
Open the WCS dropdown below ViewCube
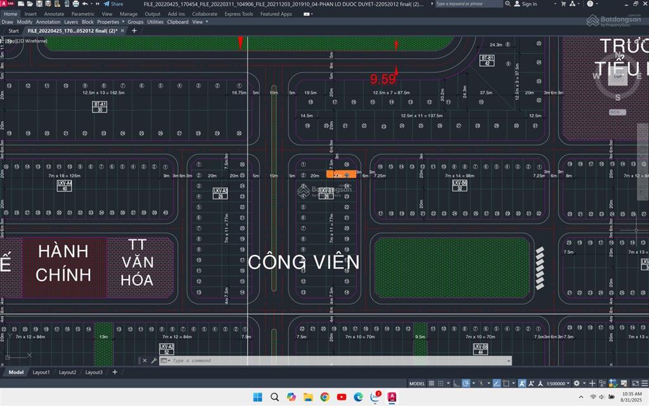617,112
